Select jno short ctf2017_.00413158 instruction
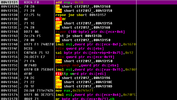 (84, 11)
